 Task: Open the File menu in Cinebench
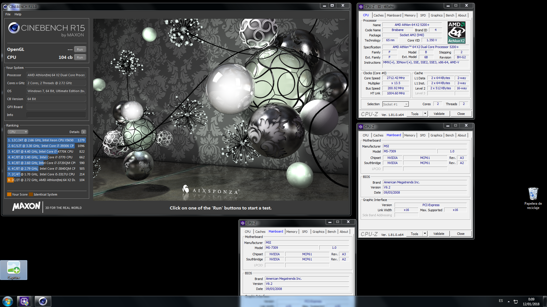(x=8, y=14)
